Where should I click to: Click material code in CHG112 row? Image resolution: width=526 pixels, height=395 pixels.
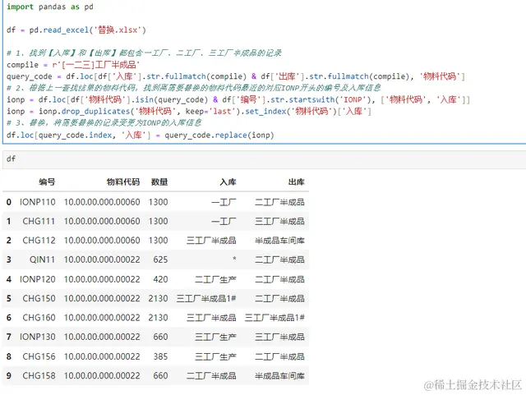point(102,240)
